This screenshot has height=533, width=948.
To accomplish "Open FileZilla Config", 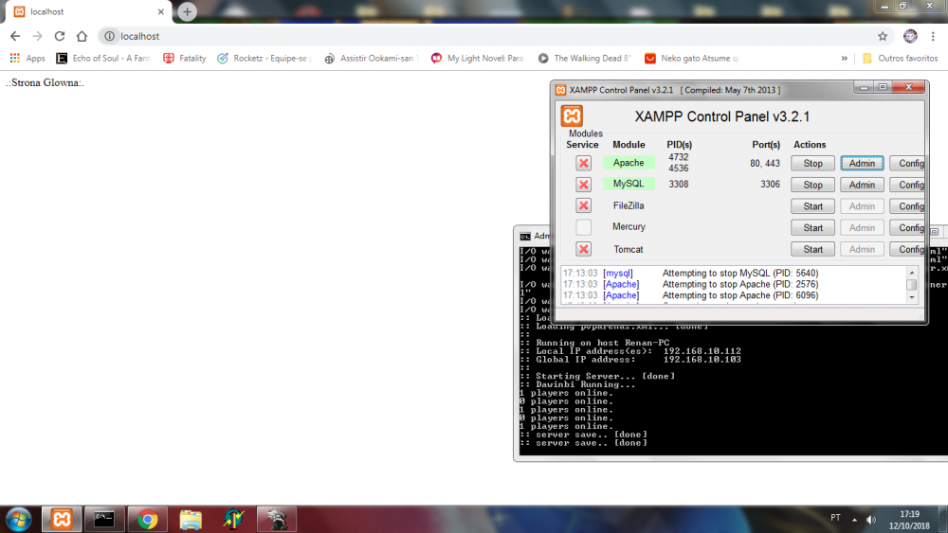I will pyautogui.click(x=907, y=205).
